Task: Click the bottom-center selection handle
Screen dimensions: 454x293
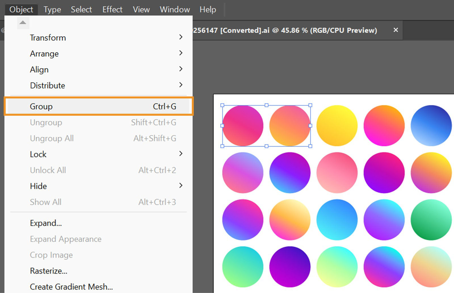Action: coord(266,146)
